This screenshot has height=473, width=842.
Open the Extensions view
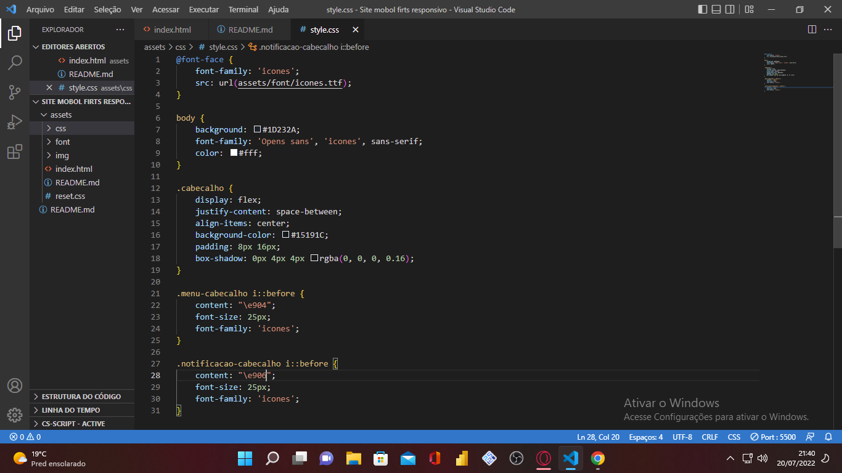tap(15, 152)
